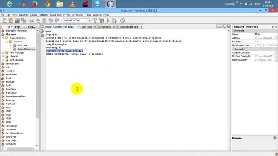Close the Start Page tab

95,27
